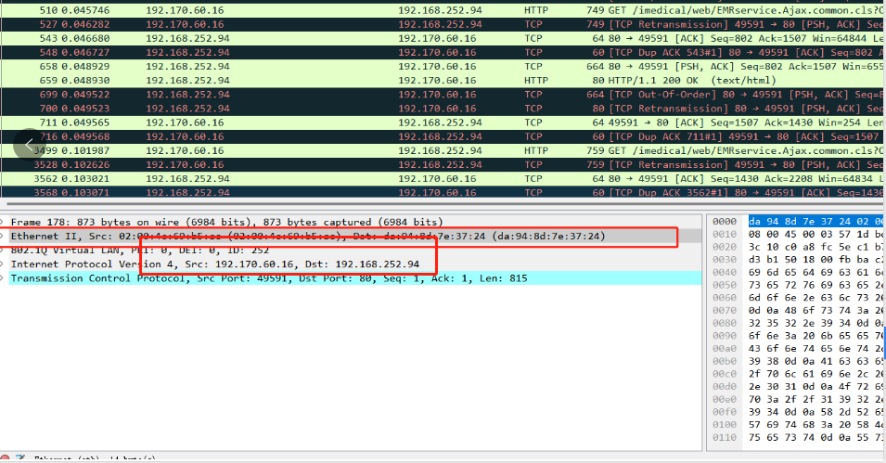Click hex row at offset 0030
This screenshot has height=463, width=886.
796,260
